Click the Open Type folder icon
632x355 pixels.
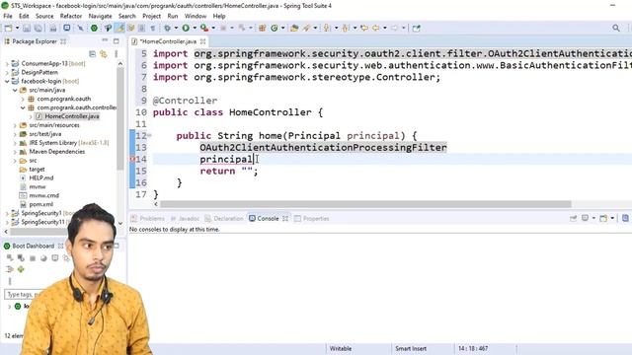(x=294, y=28)
